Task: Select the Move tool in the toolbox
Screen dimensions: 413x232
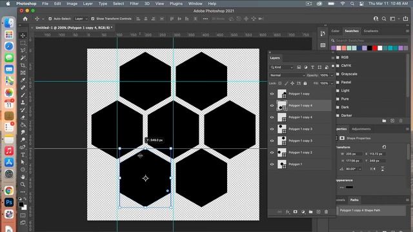Action: tap(23, 35)
